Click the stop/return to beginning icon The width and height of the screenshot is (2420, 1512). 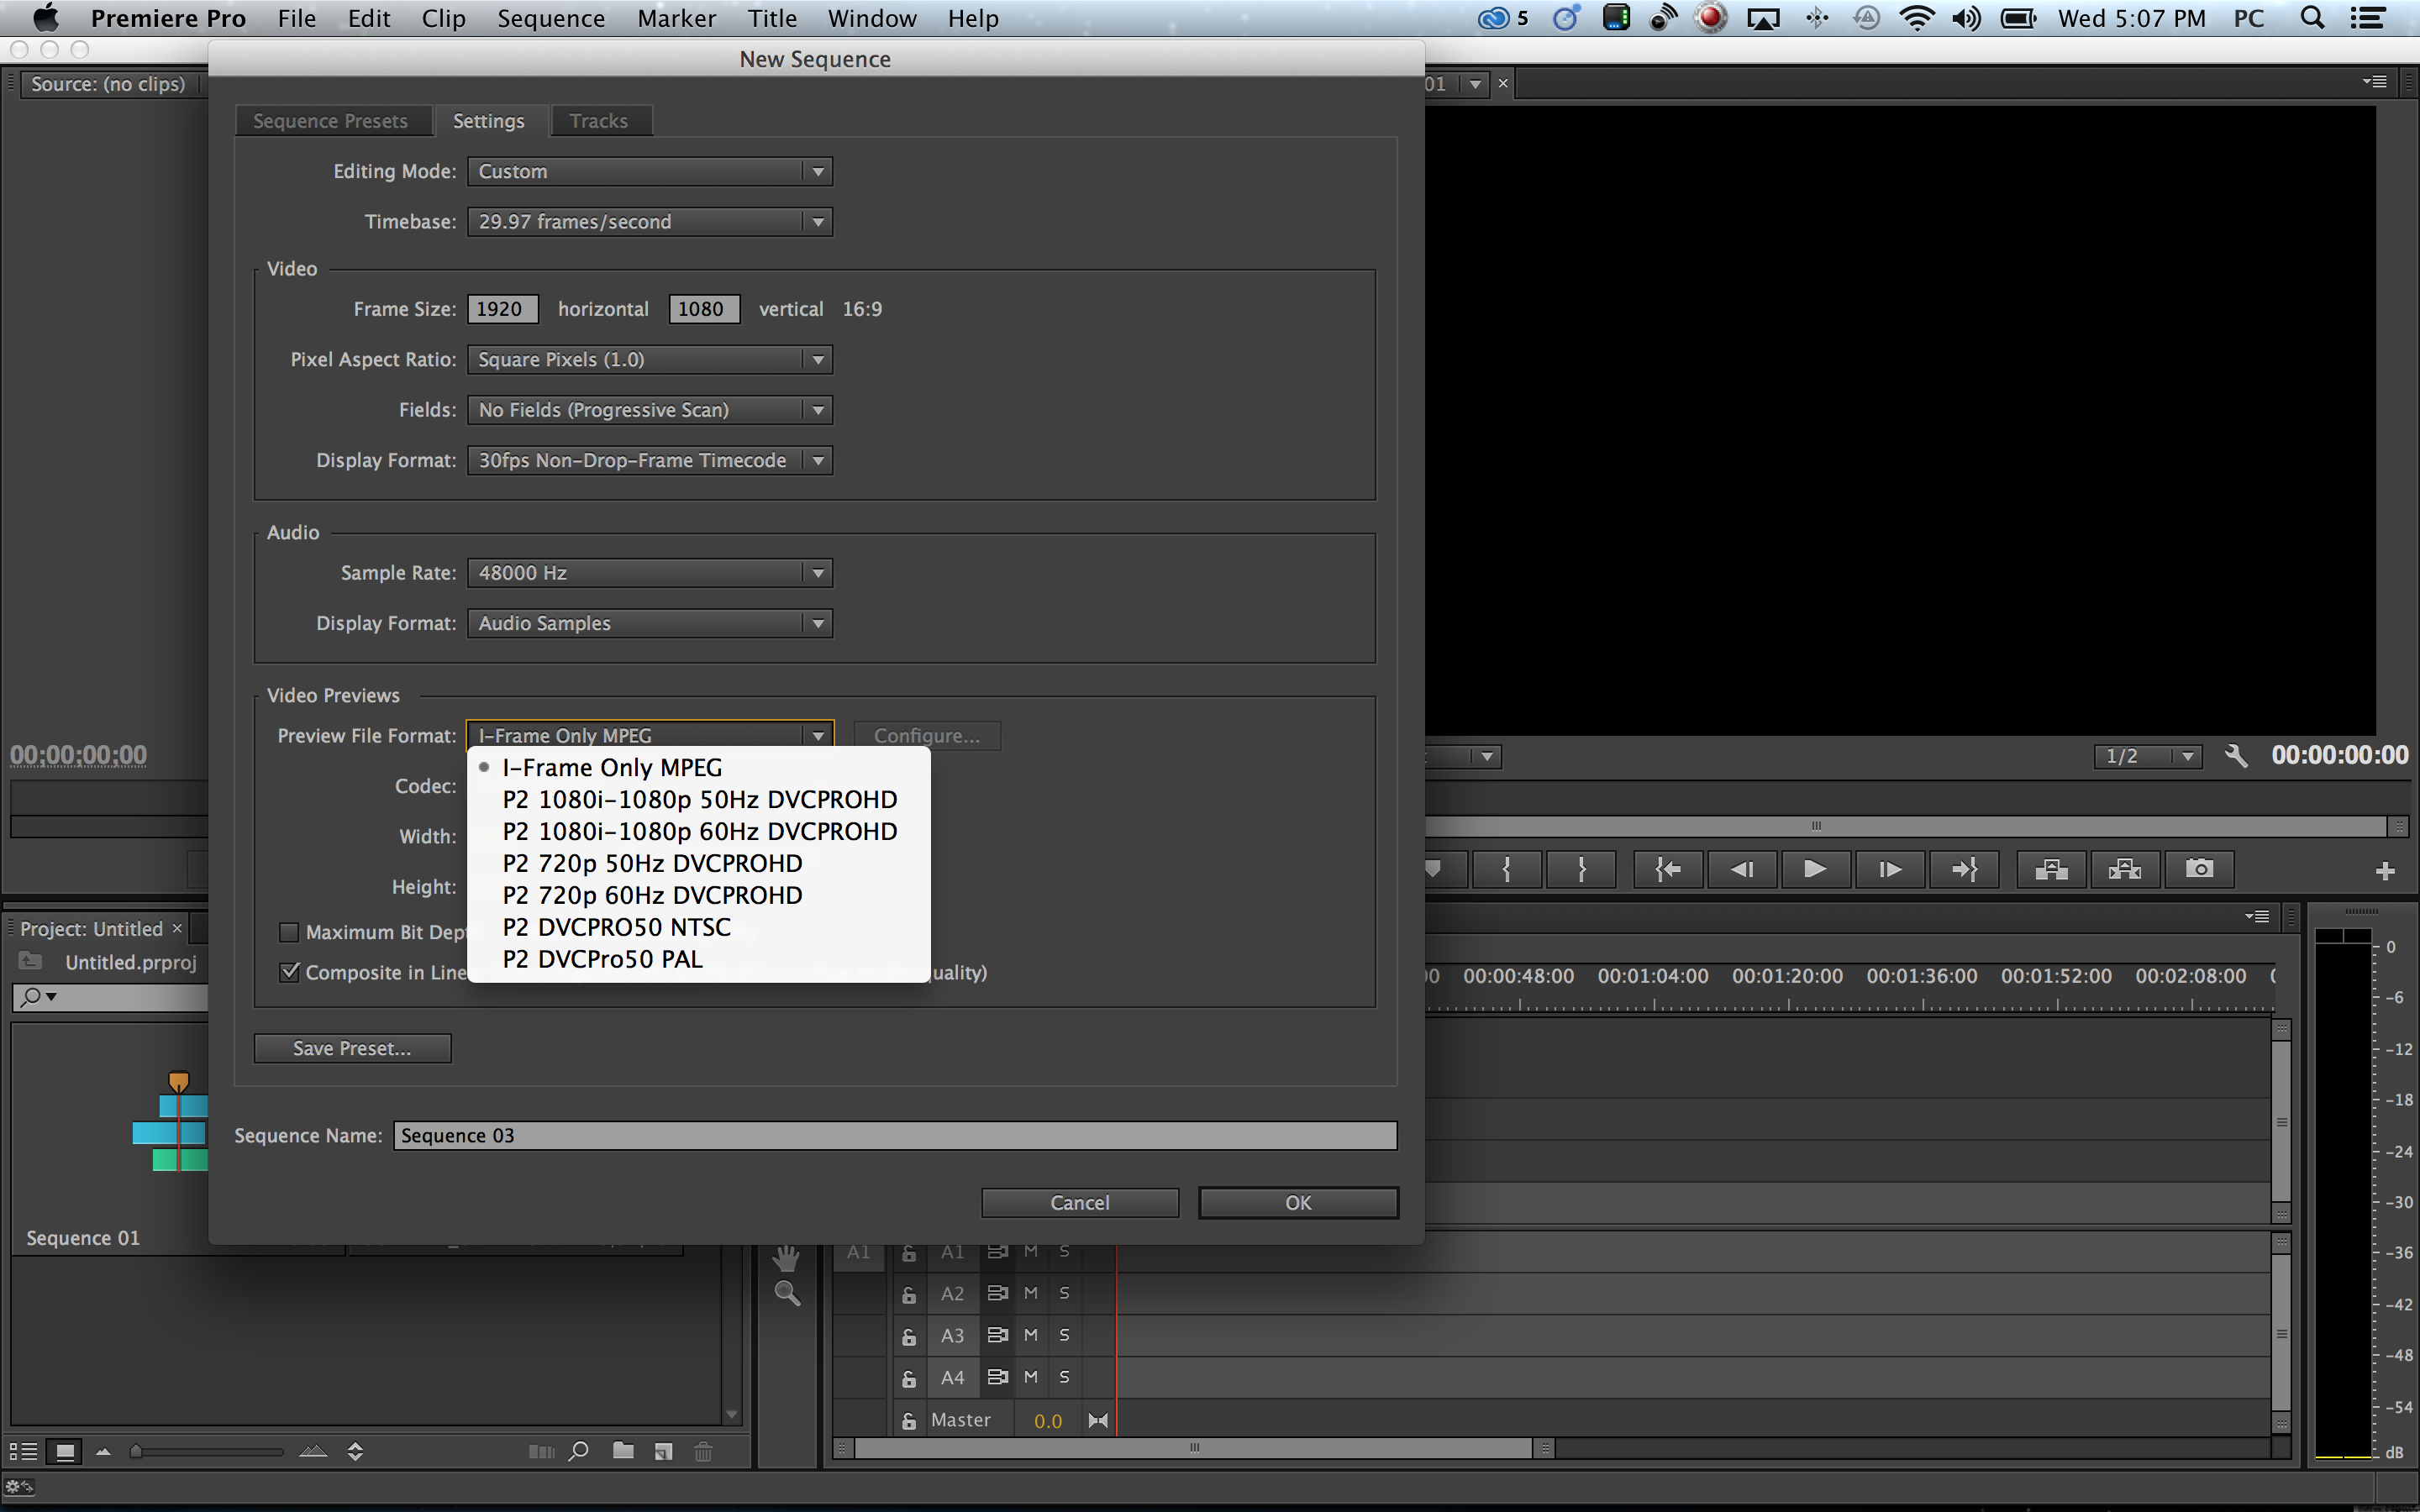[1664, 868]
